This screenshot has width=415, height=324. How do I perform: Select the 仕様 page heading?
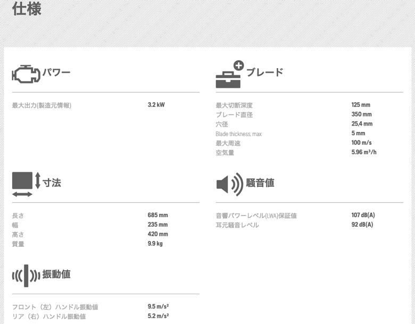[x=27, y=9]
